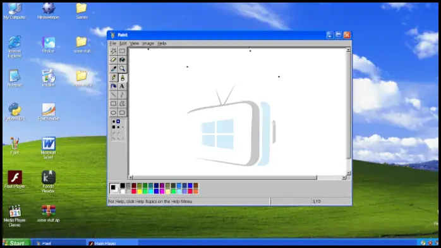Select the Flash Player desktop icon

tap(15, 180)
